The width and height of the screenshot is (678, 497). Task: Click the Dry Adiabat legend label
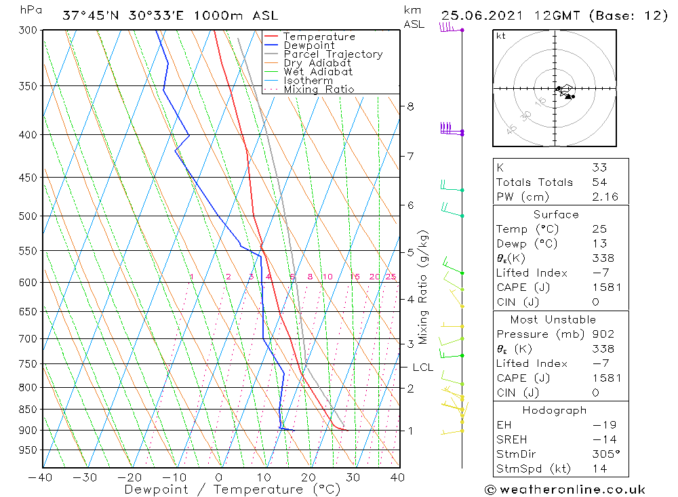[317, 63]
